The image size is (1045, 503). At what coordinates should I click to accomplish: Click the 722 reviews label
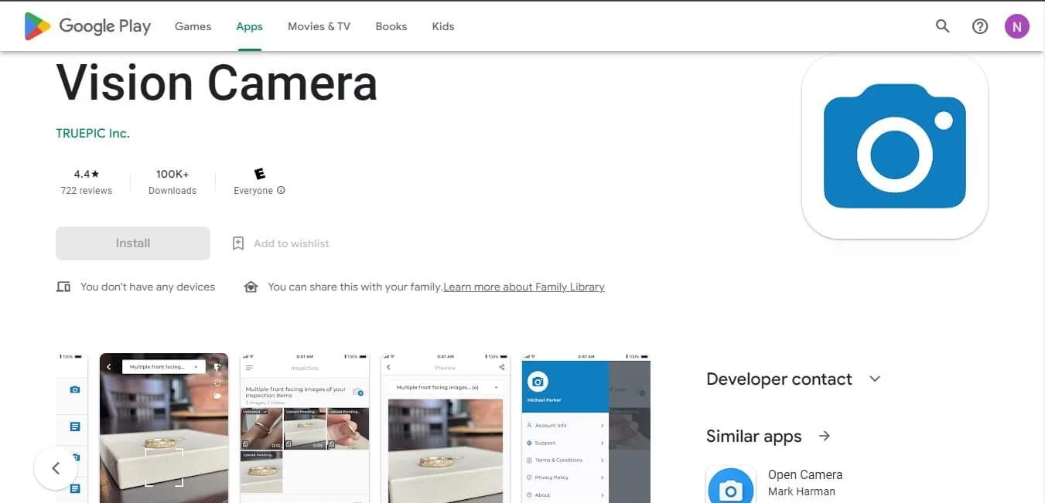(x=87, y=191)
